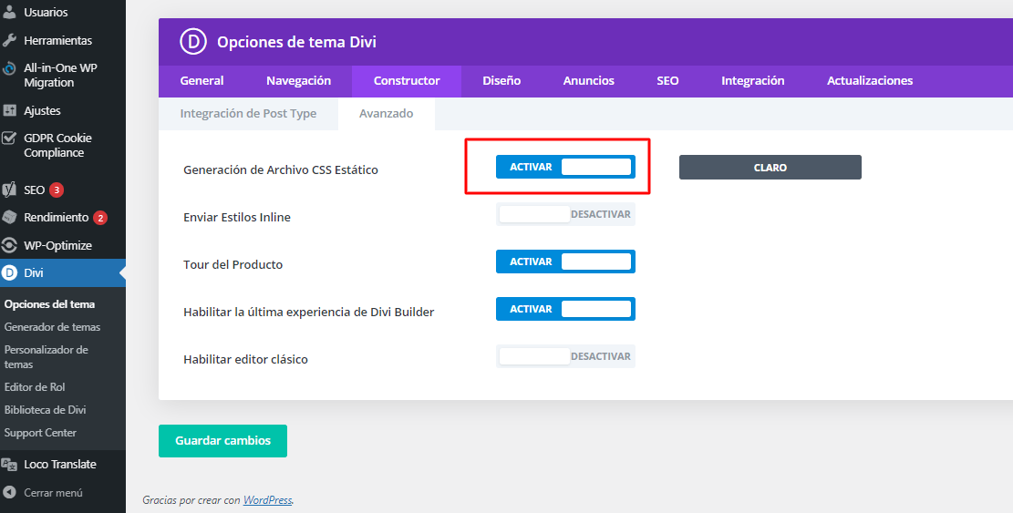The width and height of the screenshot is (1013, 513).
Task: Open the Actualizaciones tab
Action: click(870, 81)
